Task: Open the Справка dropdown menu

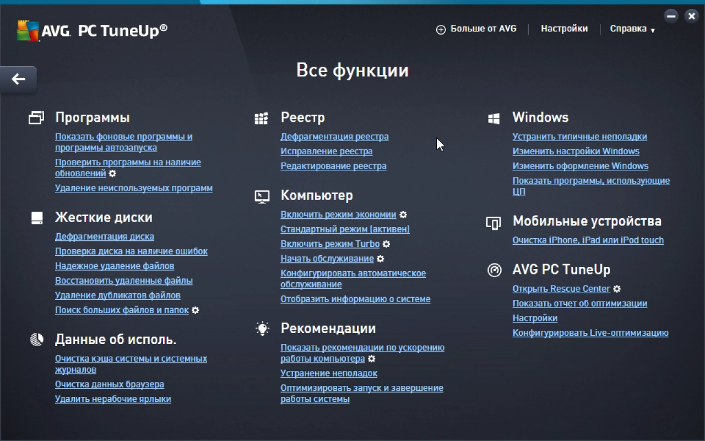Action: (x=632, y=29)
